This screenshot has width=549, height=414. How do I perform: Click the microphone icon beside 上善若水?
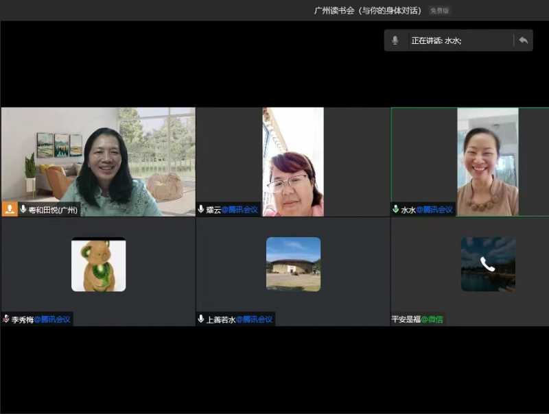201,319
